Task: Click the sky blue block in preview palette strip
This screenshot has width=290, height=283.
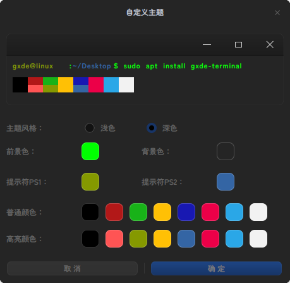Action: click(x=111, y=85)
